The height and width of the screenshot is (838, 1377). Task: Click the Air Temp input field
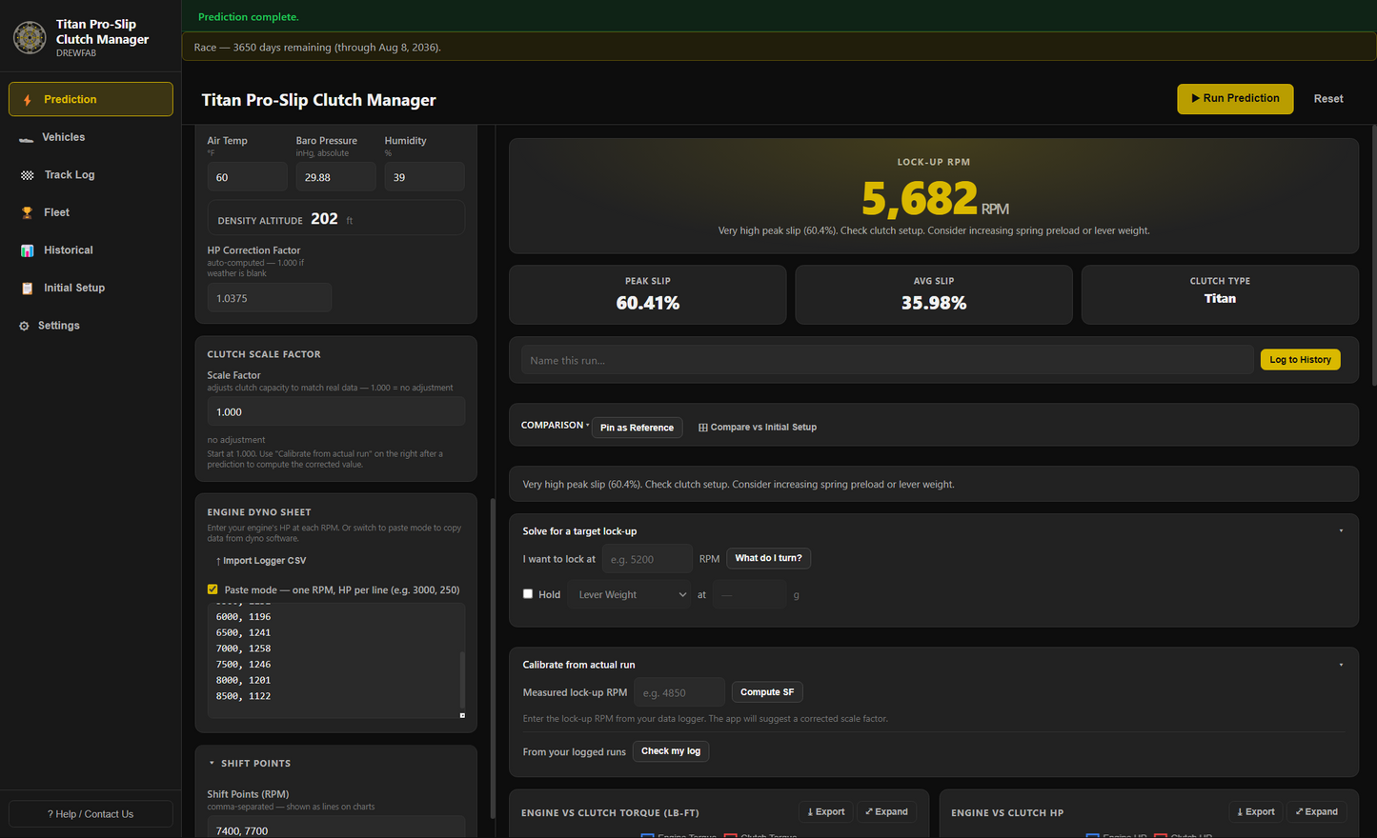pyautogui.click(x=247, y=177)
